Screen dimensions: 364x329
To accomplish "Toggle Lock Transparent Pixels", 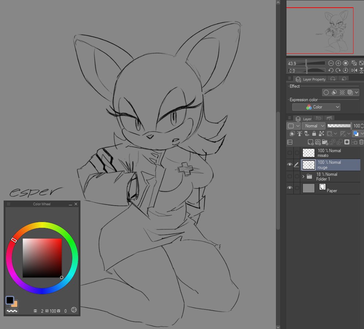I will pyautogui.click(x=321, y=134).
